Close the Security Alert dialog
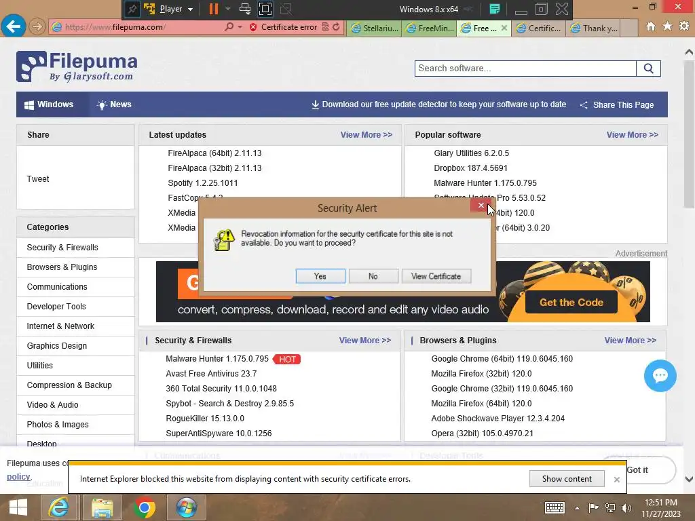The width and height of the screenshot is (695, 521). coord(481,205)
